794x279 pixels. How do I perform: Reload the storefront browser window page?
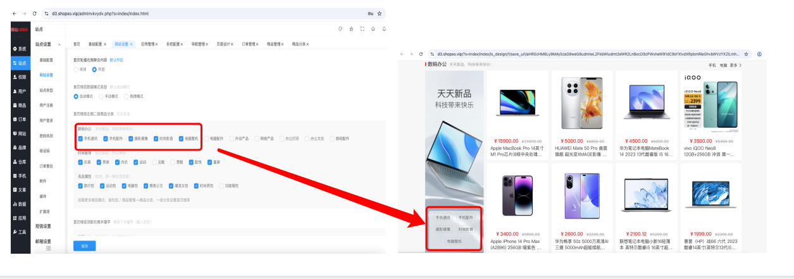421,54
